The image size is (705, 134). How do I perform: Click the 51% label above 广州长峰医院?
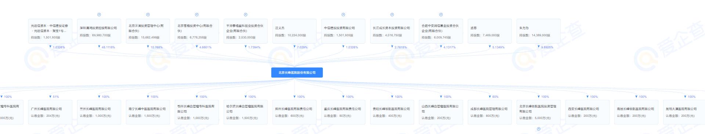tap(56, 97)
